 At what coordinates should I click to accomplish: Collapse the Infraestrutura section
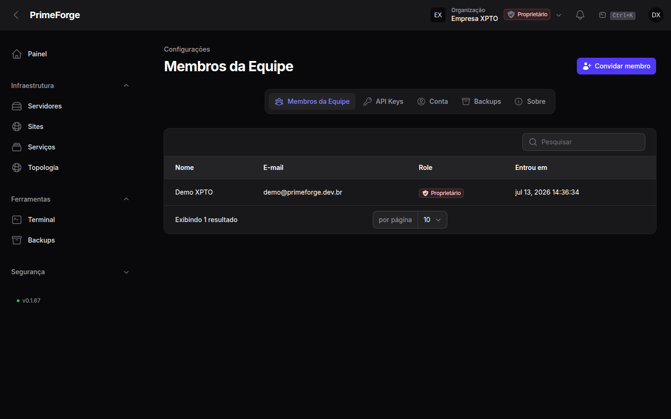126,86
